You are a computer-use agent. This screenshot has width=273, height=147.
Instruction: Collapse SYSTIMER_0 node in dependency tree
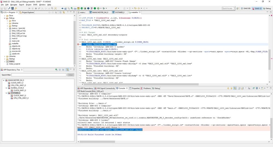click(x=7, y=93)
